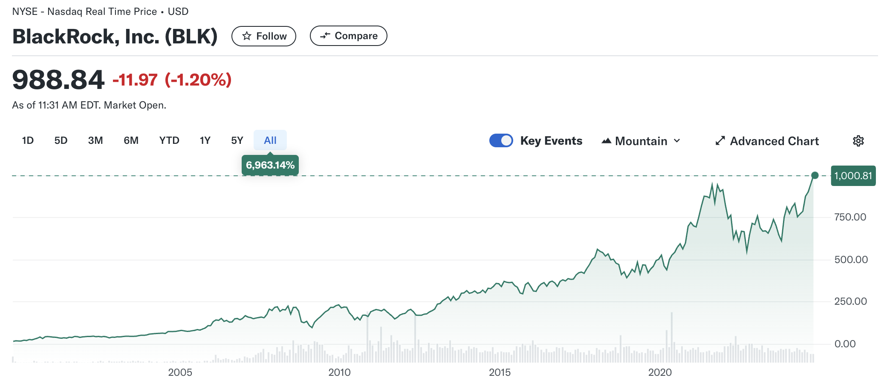This screenshot has height=389, width=884.
Task: Click the market open timestamp text
Action: (x=89, y=105)
